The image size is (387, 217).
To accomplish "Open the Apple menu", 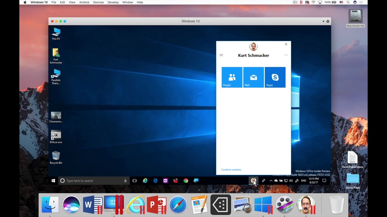I will click(x=25, y=2).
